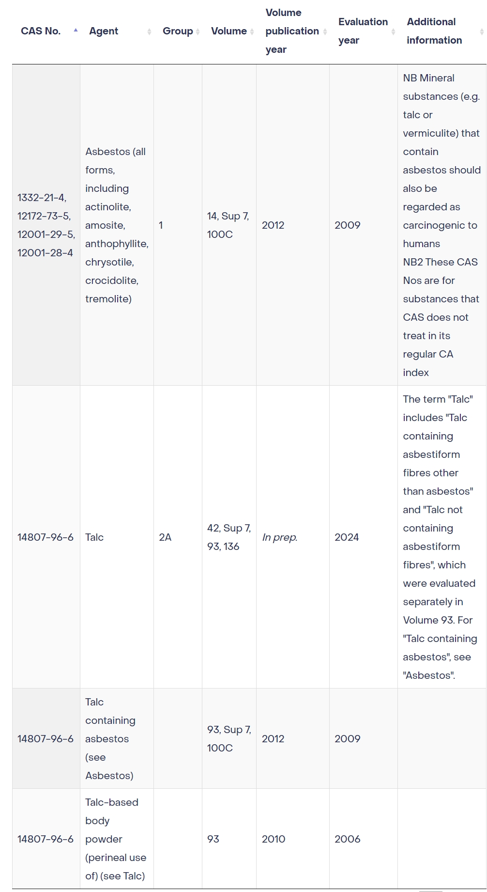This screenshot has width=487, height=892.
Task: Select the CAS No. column header
Action: pyautogui.click(x=41, y=31)
